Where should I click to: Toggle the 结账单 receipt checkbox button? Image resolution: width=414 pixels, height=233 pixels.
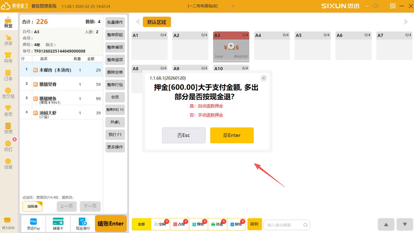tap(32, 206)
